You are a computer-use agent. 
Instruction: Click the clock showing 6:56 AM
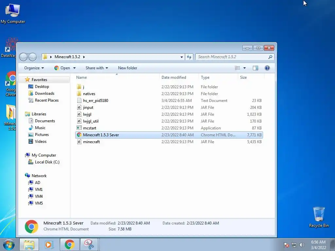pos(318,242)
